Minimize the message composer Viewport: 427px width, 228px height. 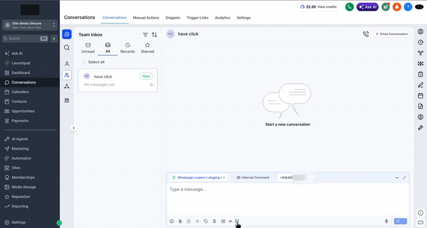point(397,178)
